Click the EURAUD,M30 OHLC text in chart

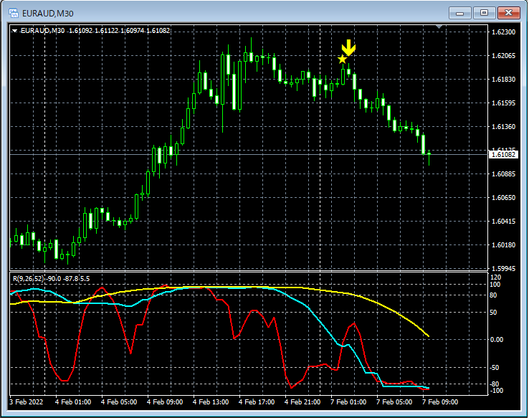95,31
